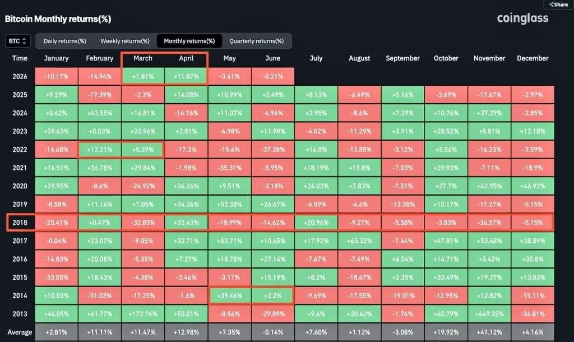Click November 2013 cell +449.35%
The width and height of the screenshot is (574, 342).
tap(489, 314)
